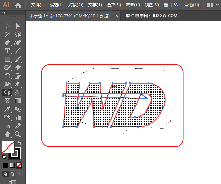Screen dimensions: 221x184
Task: Swap fill and stroke colors
Action: coord(19,143)
